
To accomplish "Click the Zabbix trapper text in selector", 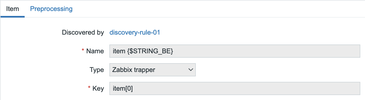I will click(134, 70).
